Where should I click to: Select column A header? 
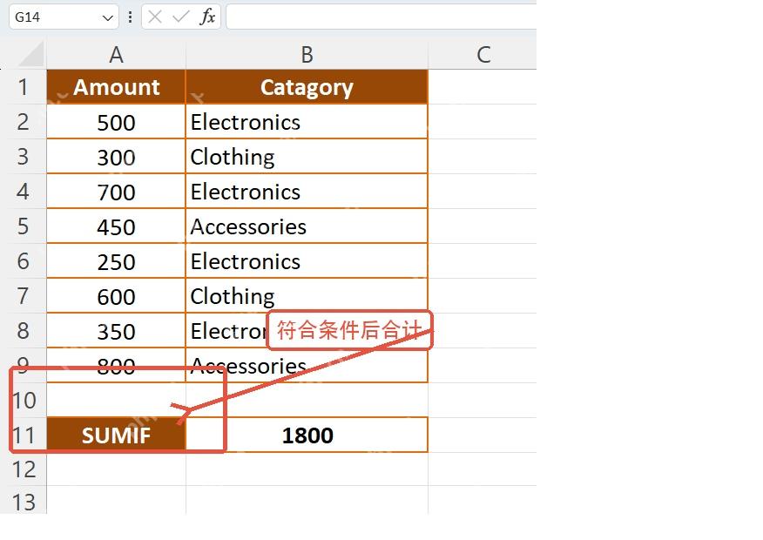click(116, 55)
